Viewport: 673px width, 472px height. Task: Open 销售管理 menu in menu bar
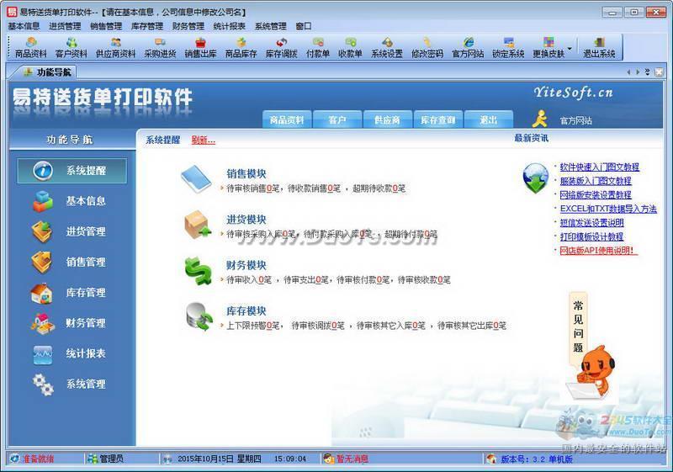pos(106,26)
